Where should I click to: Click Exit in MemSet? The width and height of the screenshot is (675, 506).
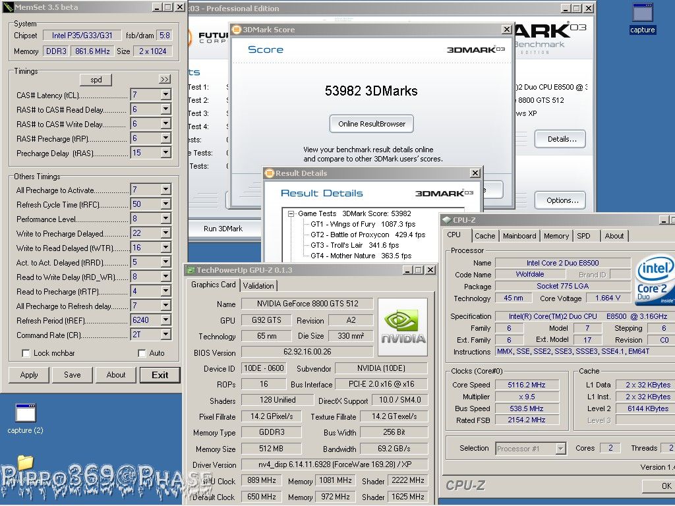160,375
